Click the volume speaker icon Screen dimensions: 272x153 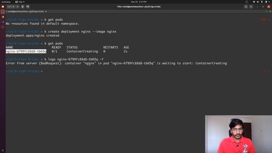click(258, 2)
